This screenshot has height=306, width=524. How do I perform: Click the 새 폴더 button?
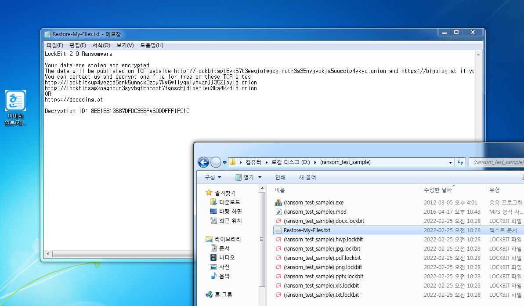pos(307,177)
